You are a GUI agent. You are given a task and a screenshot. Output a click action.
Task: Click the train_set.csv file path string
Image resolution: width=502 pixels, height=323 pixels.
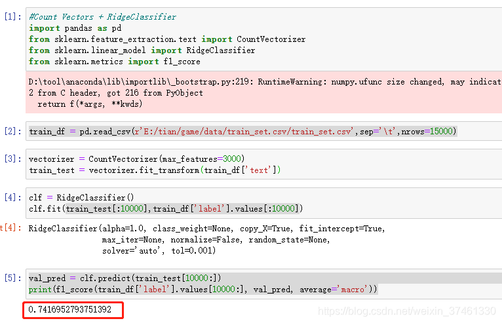tap(244, 131)
